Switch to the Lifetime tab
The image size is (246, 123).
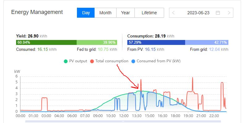coord(149,13)
